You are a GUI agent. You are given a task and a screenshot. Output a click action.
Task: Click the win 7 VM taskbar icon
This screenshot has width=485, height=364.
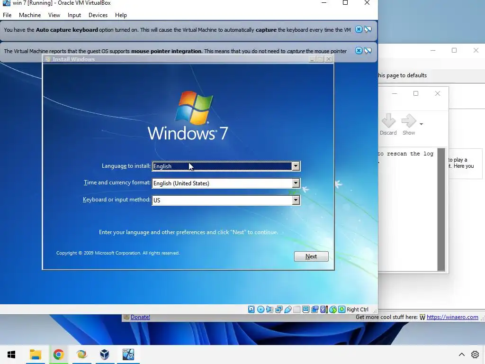pyautogui.click(x=128, y=355)
